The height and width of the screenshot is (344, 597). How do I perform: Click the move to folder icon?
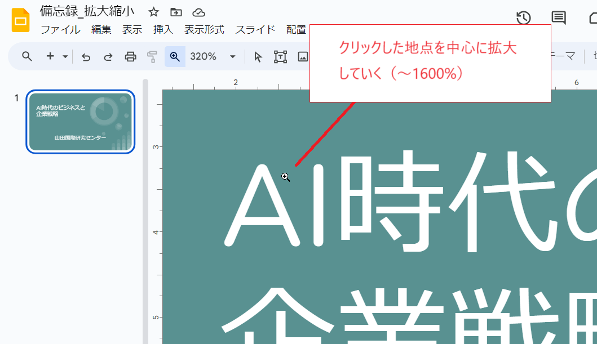[176, 12]
